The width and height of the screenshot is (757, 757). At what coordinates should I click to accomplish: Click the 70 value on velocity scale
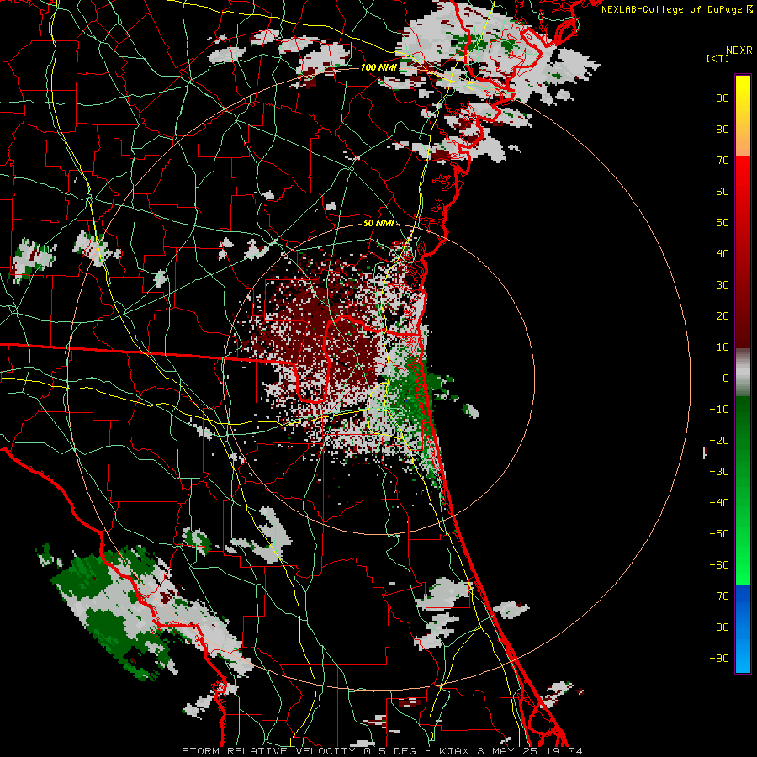point(723,161)
